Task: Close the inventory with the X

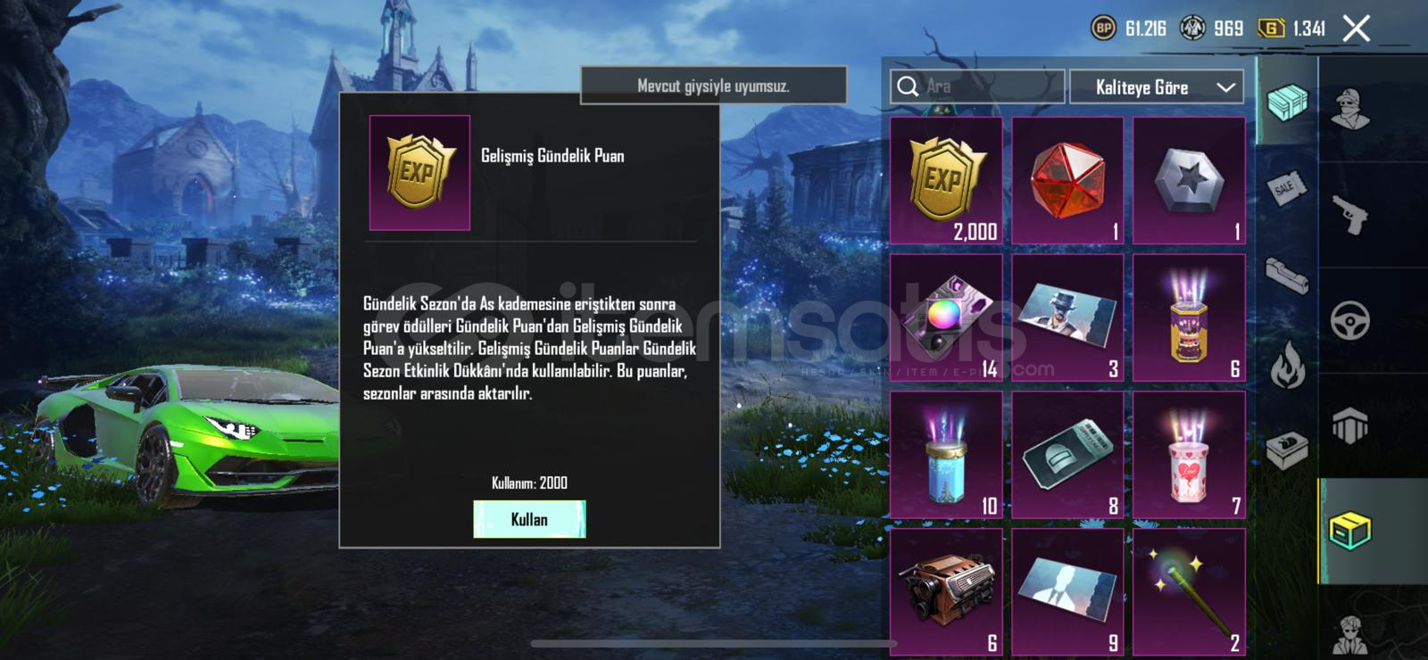Action: click(x=1357, y=29)
